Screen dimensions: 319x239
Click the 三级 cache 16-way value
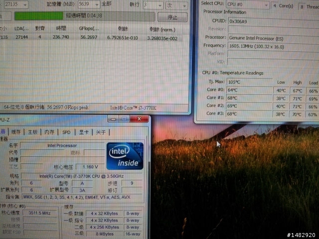133,234
